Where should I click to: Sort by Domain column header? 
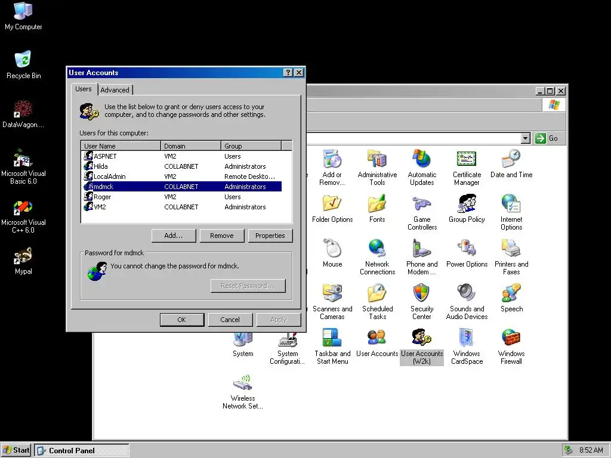191,146
